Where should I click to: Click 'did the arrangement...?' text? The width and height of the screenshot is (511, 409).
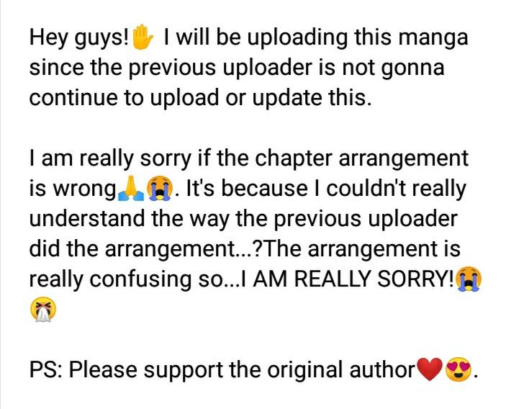click(148, 249)
